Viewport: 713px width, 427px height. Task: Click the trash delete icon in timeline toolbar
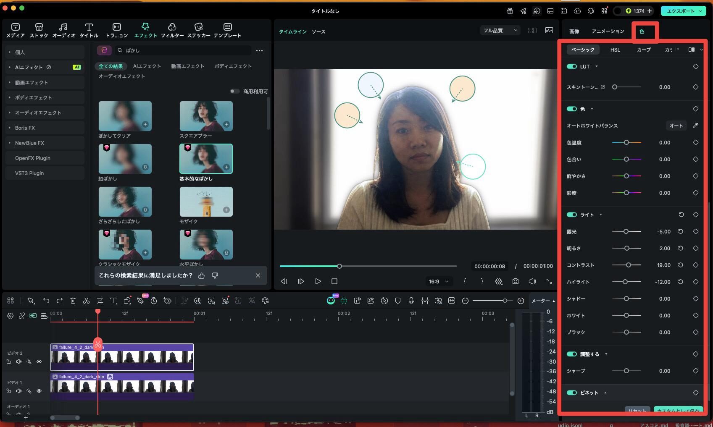(73, 301)
